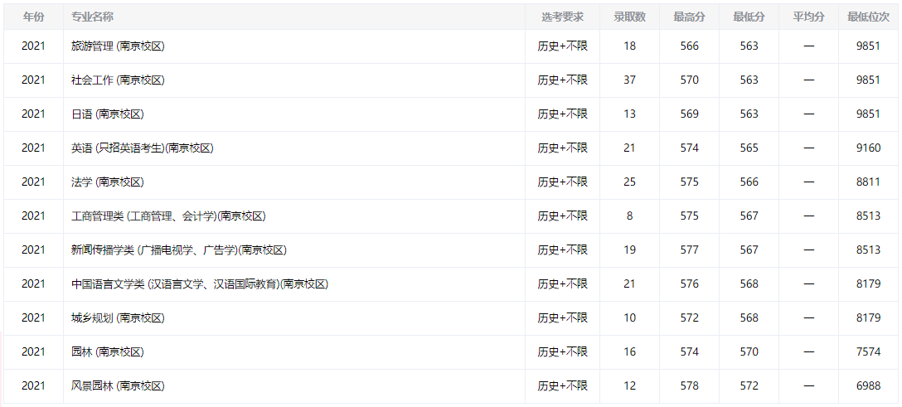Click lowest rank 6988 cell
902x407 pixels.
point(868,386)
